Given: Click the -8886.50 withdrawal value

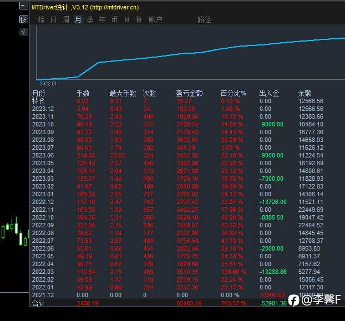Looking at the screenshot, I should point(271,217).
